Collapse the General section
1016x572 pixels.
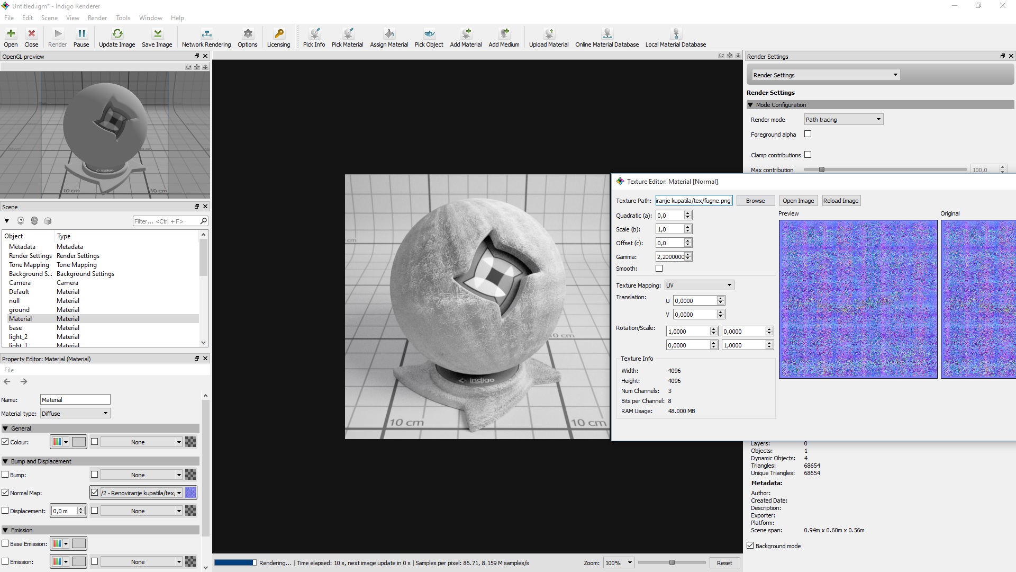pos(5,428)
